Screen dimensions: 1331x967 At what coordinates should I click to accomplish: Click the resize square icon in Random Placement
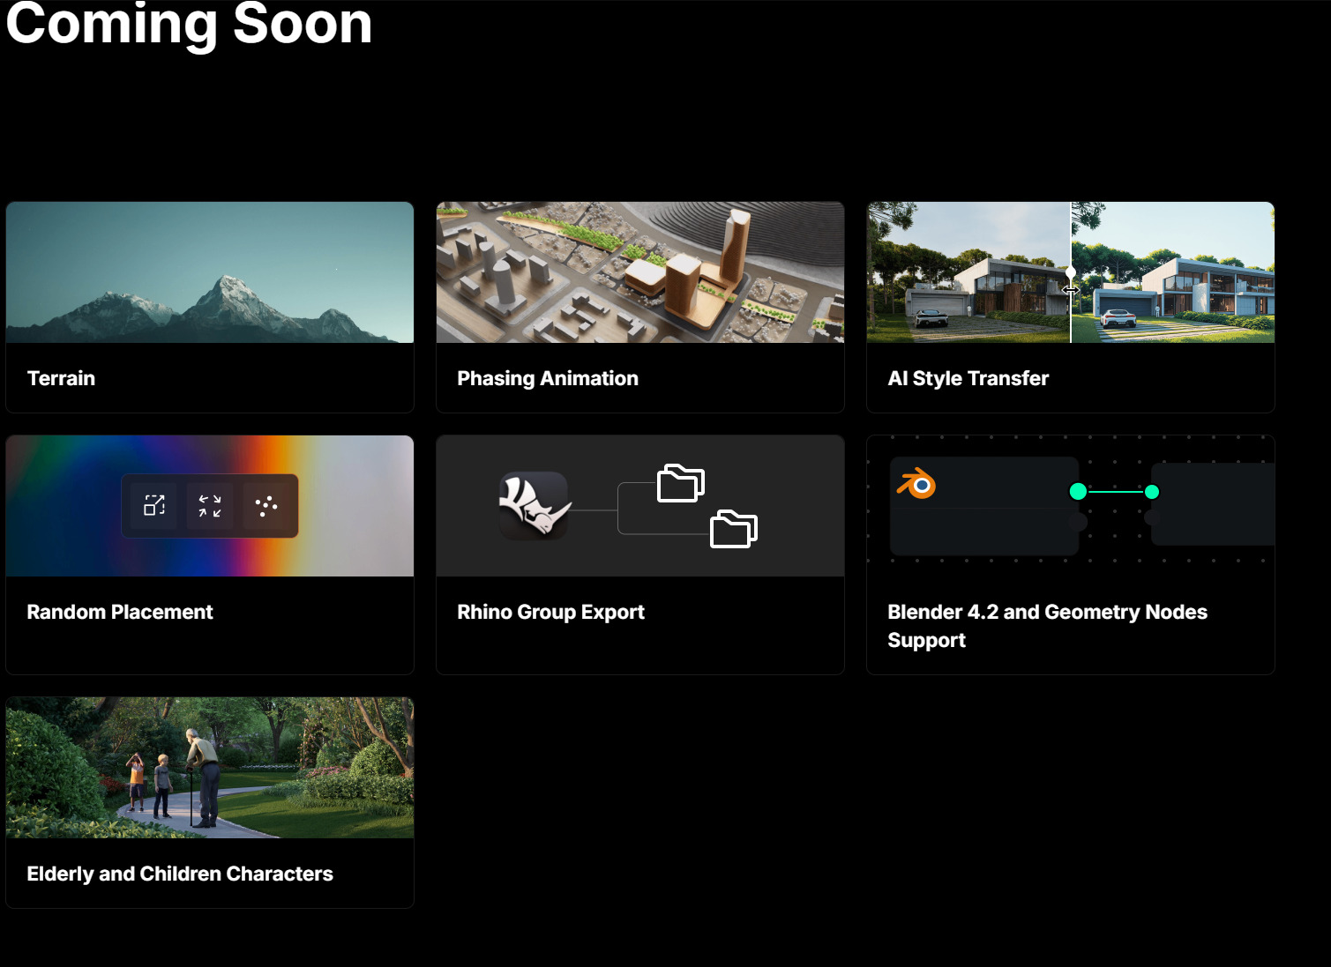click(154, 505)
